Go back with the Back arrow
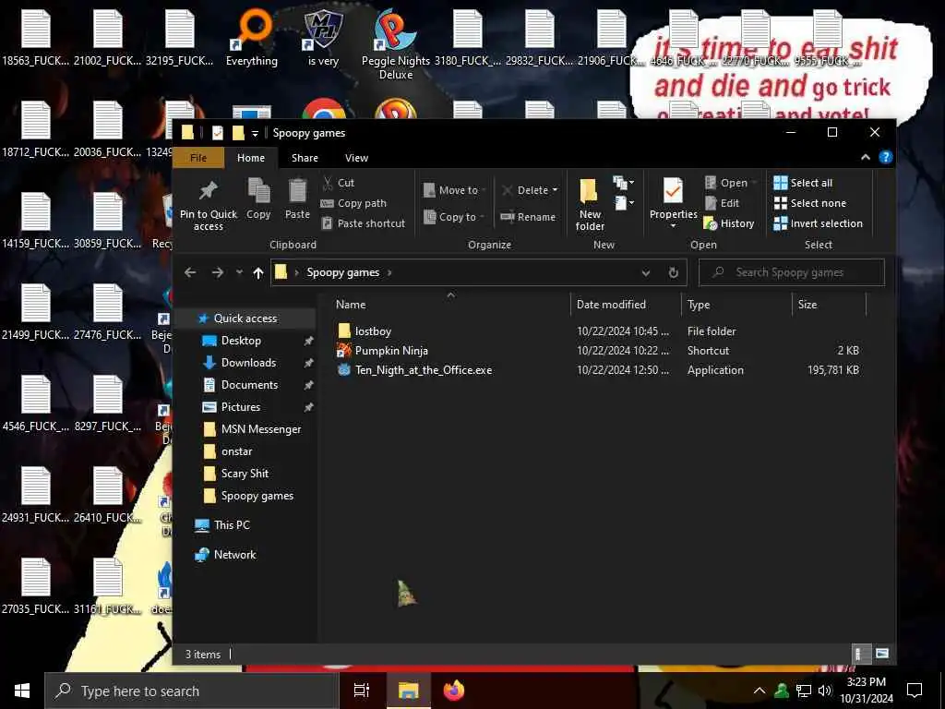Image resolution: width=945 pixels, height=709 pixels. (190, 272)
